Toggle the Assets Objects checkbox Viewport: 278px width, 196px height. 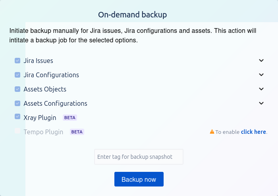(x=17, y=89)
